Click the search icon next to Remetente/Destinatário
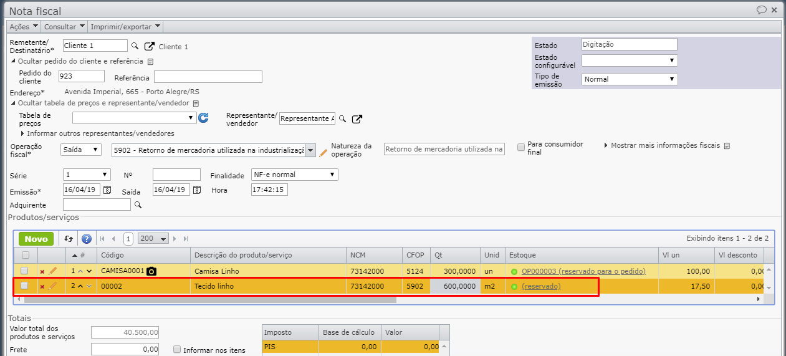This screenshot has height=356, width=786. (135, 46)
